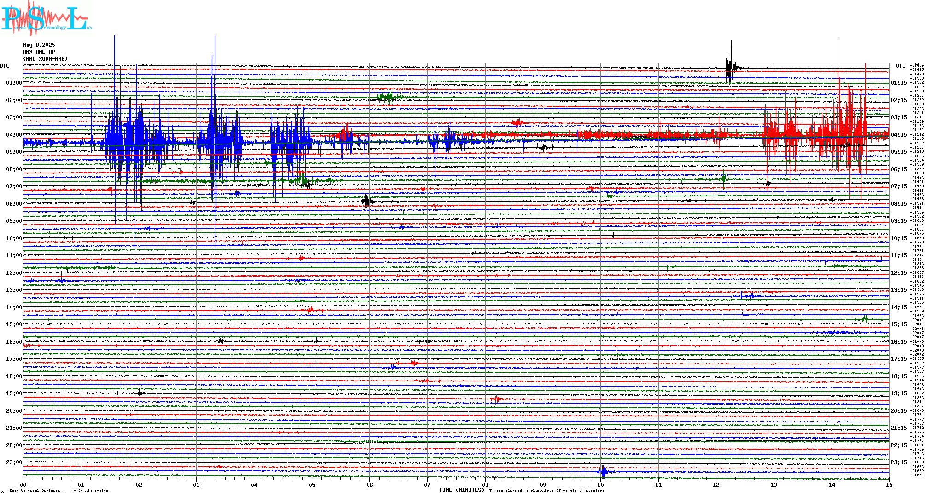Click the x-axis minute tick '14'
926x497 pixels.
[832, 485]
